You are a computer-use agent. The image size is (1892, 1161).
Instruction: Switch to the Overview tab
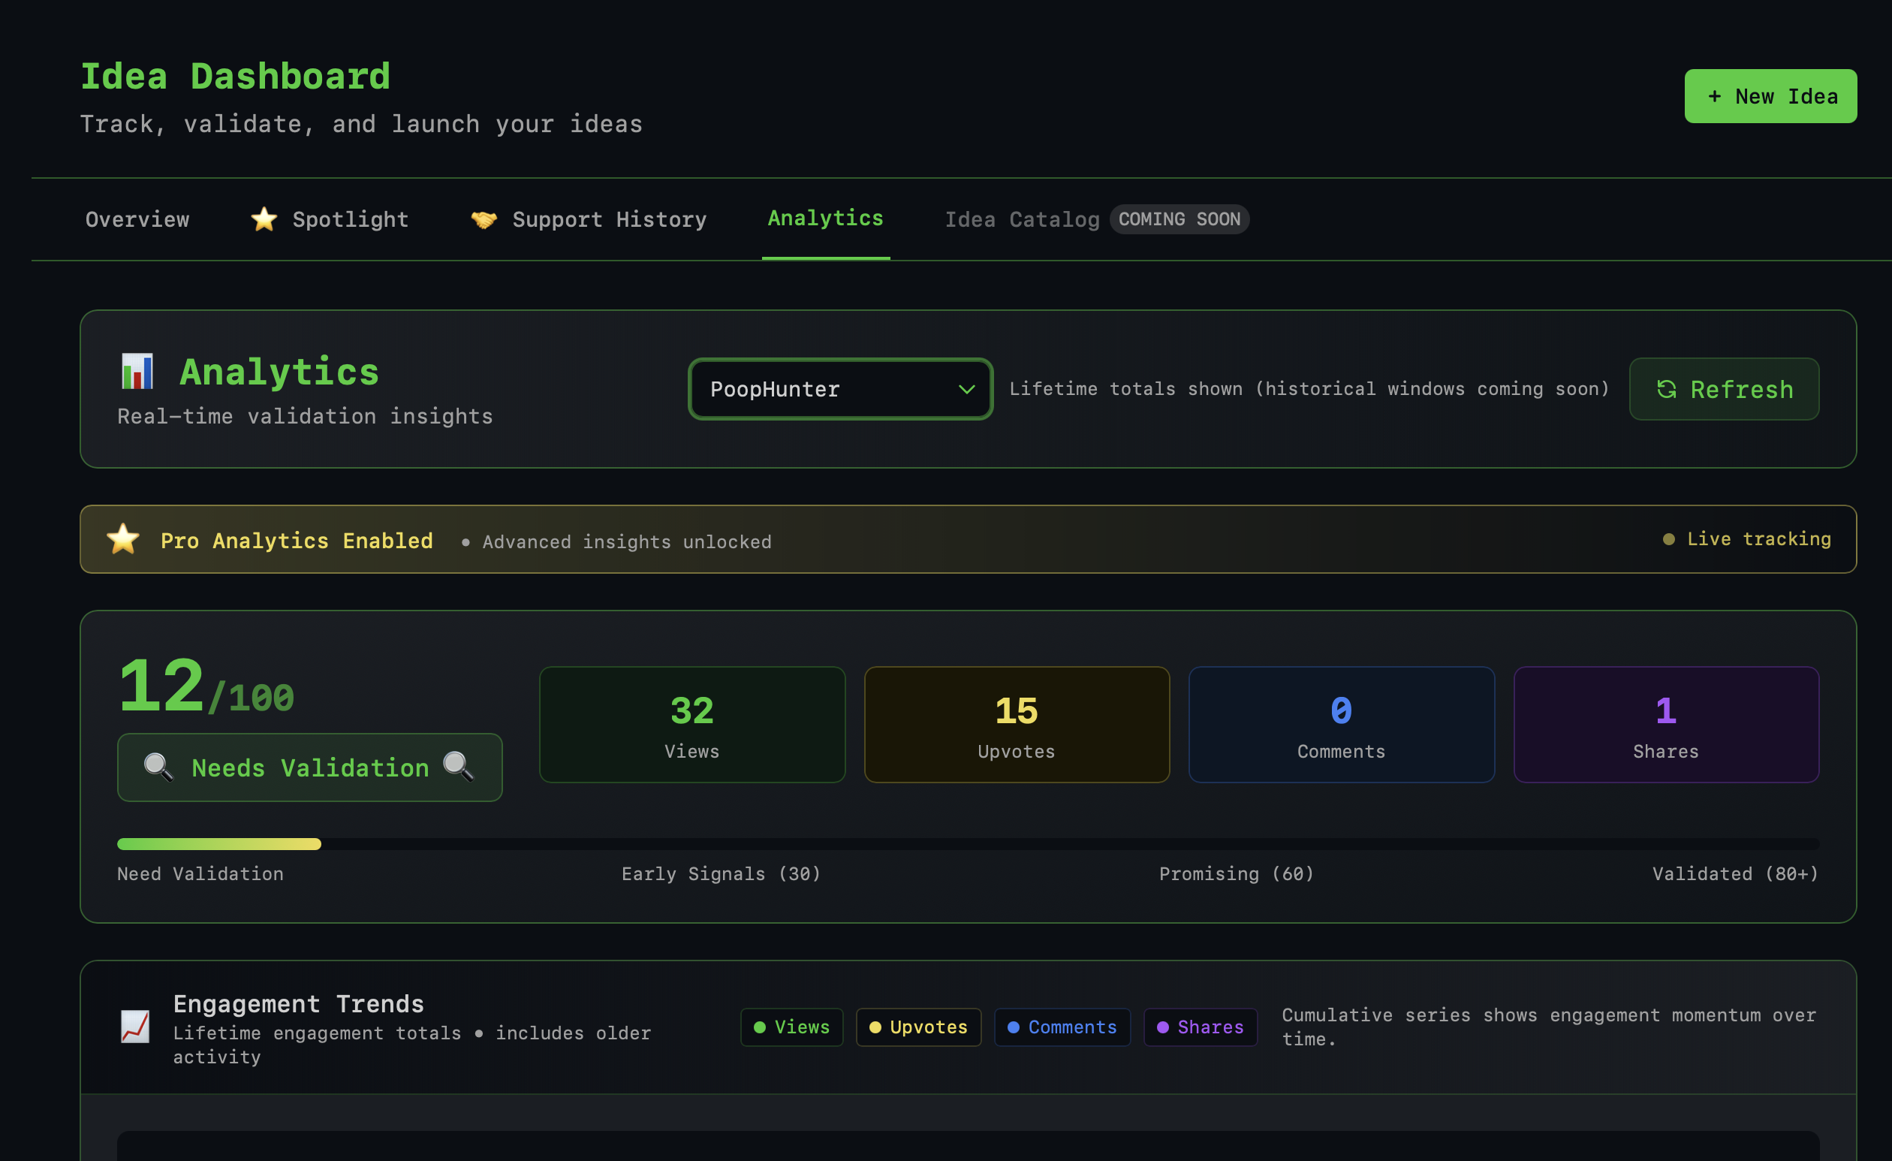click(x=137, y=219)
